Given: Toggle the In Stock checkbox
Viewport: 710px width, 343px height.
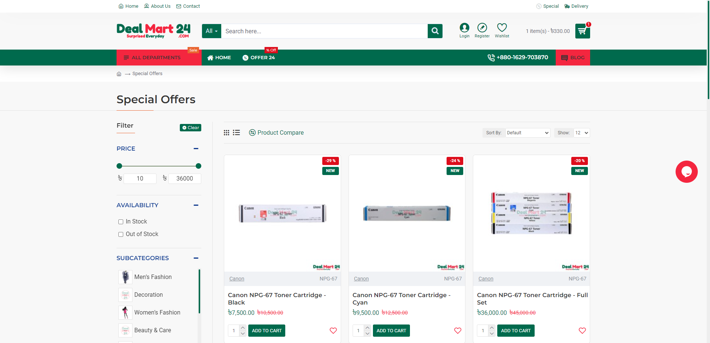Looking at the screenshot, I should pyautogui.click(x=121, y=222).
